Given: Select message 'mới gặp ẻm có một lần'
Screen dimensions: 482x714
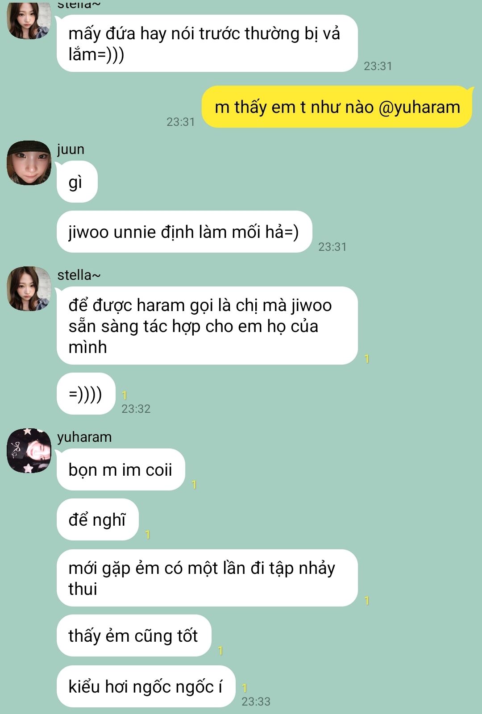Looking at the screenshot, I should click(207, 578).
